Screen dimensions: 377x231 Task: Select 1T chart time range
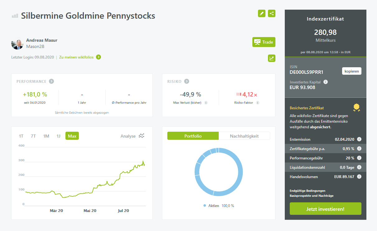click(x=21, y=136)
